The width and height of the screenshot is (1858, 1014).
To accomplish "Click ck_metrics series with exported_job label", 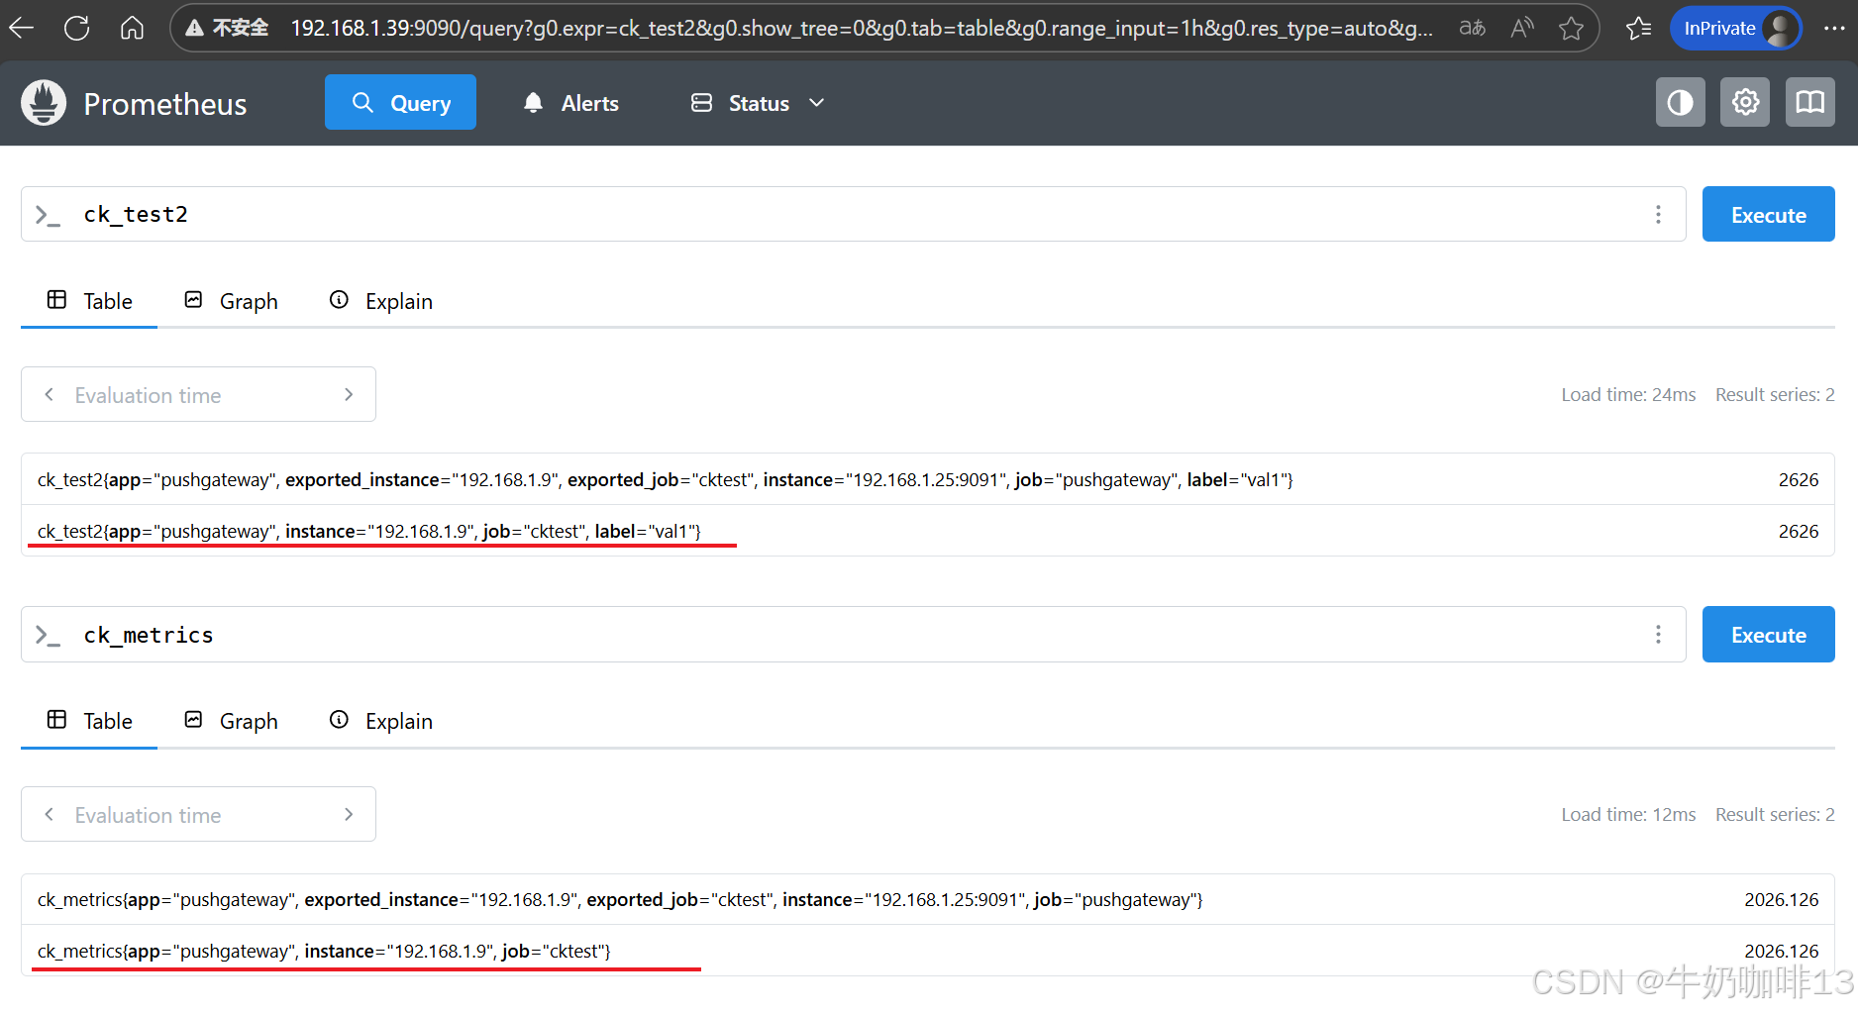I will click(x=928, y=899).
